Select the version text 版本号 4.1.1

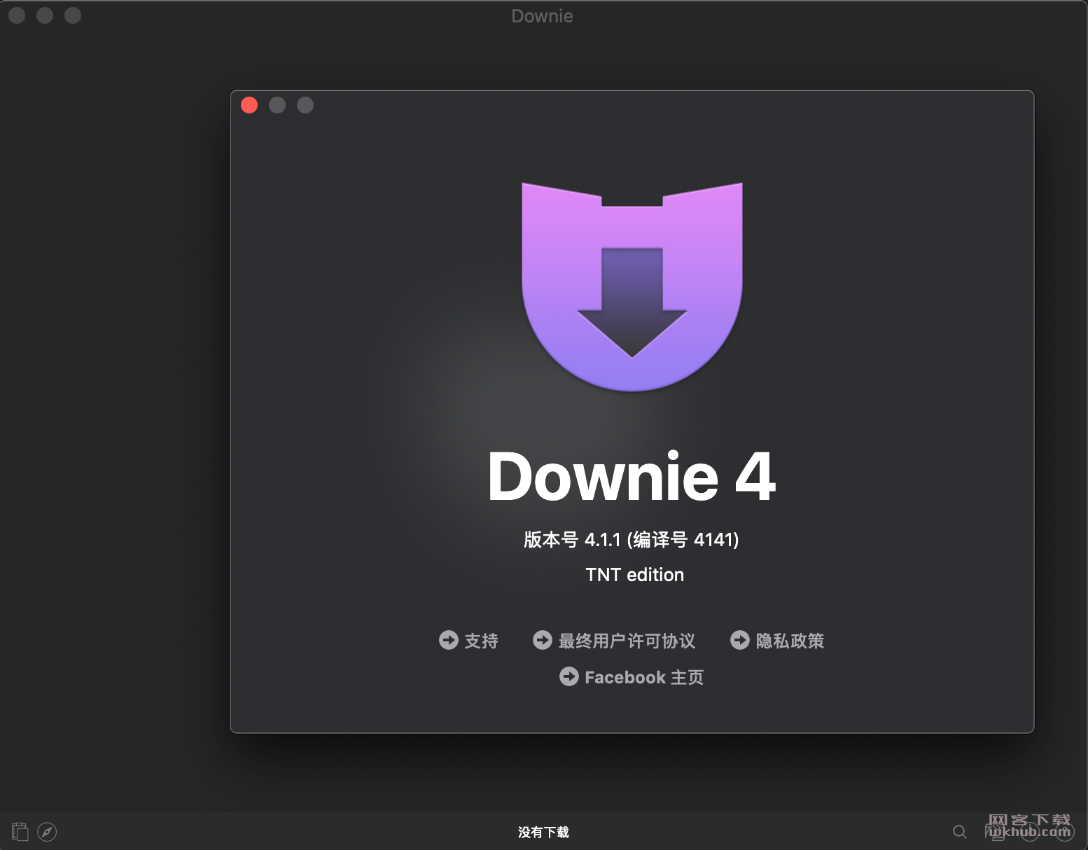pos(572,540)
